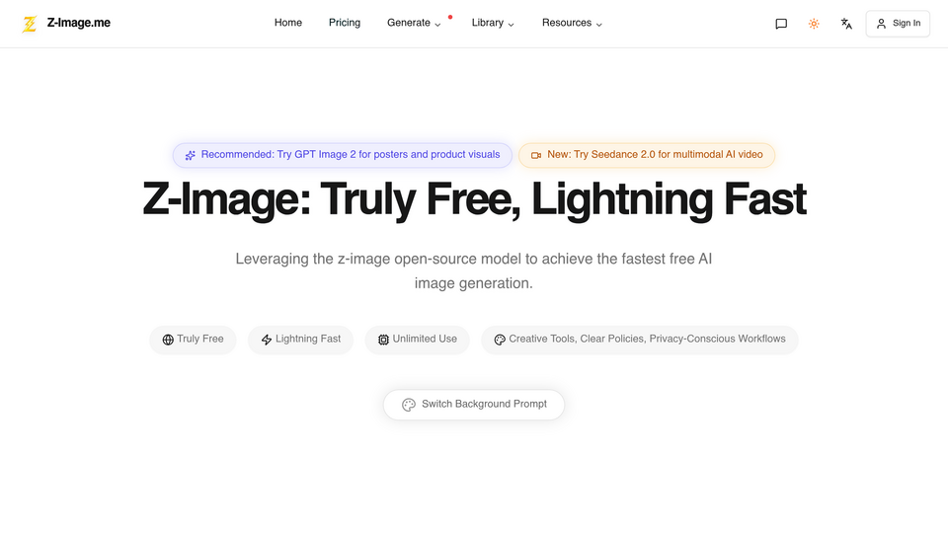Click the chip icon beside Unlimited Use
Viewport: 948px width, 533px height.
(383, 340)
